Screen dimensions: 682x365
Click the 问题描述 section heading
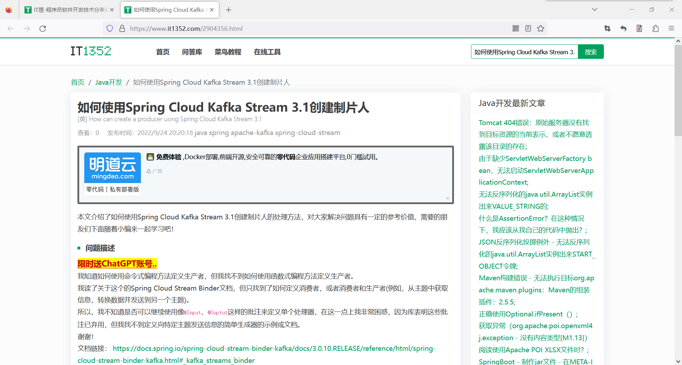(x=100, y=248)
